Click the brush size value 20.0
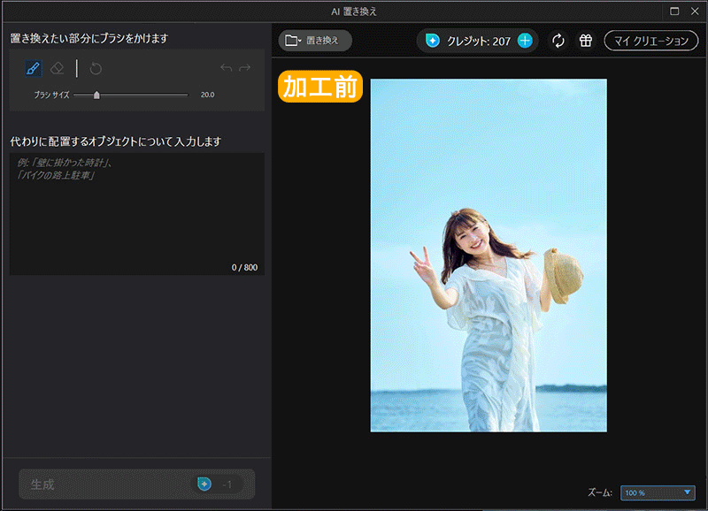This screenshot has height=511, width=708. click(207, 95)
